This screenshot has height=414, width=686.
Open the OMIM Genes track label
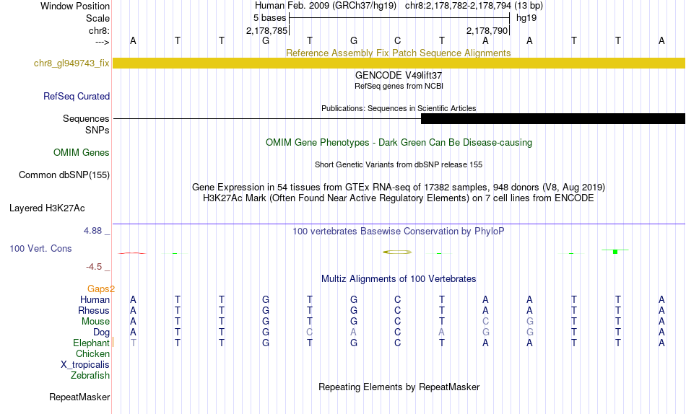[x=82, y=153]
